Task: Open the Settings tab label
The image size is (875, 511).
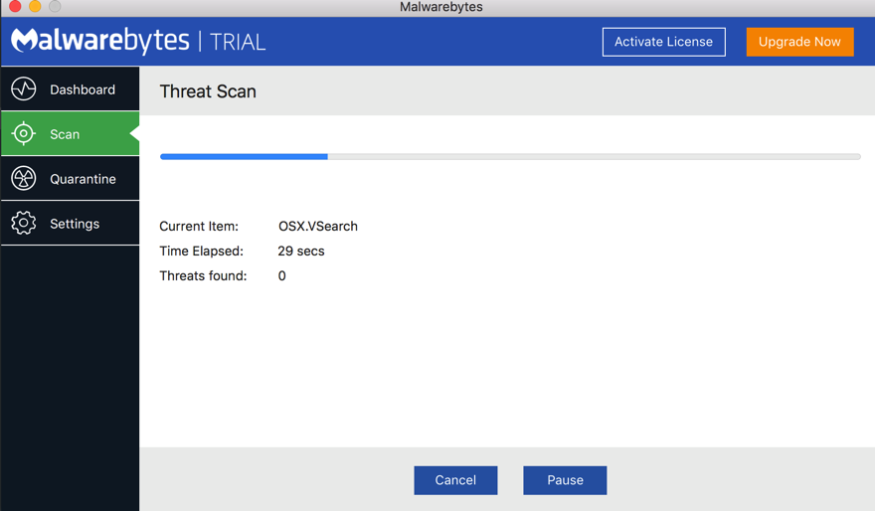Action: [x=75, y=224]
